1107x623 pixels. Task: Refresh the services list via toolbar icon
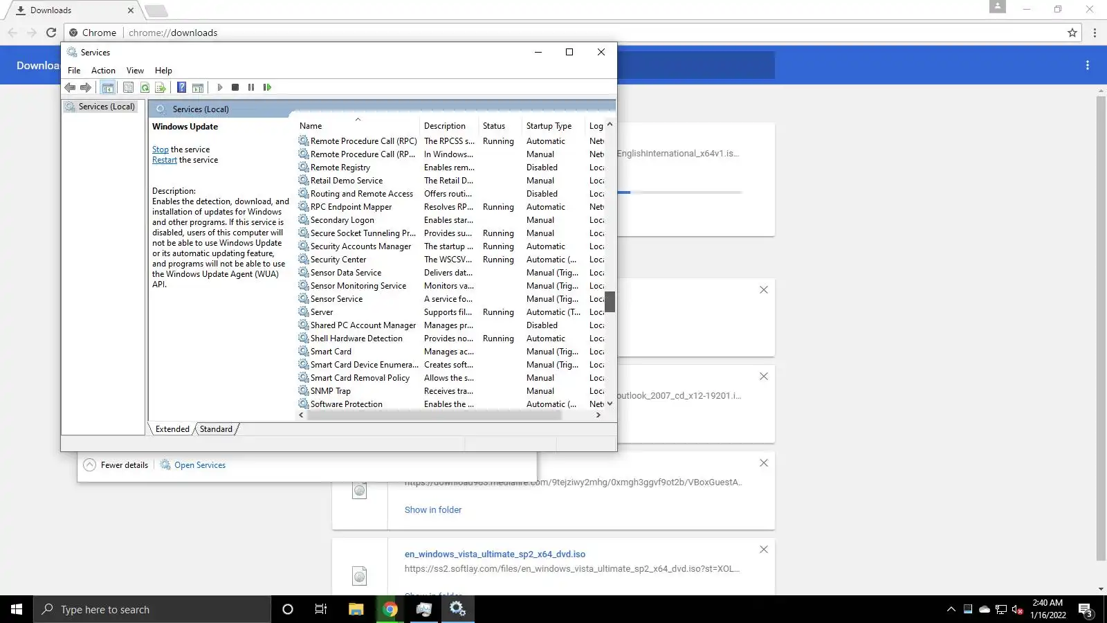pos(145,87)
